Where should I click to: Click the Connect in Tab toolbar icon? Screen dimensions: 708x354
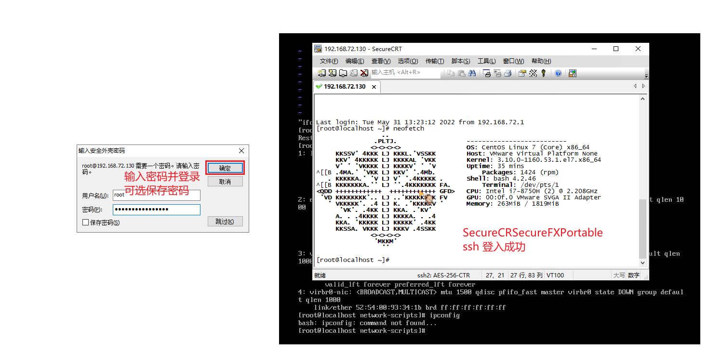[343, 73]
